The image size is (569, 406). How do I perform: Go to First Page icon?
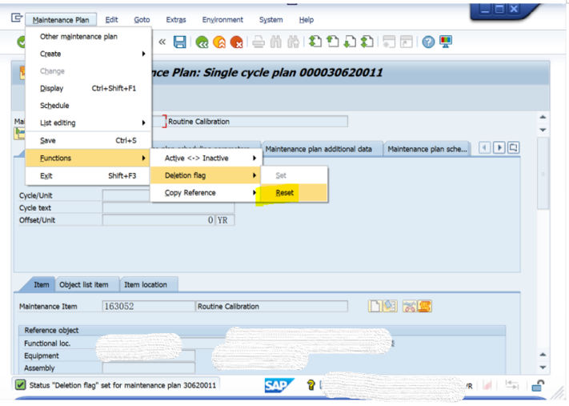coord(315,42)
